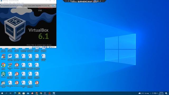
Task: Open Task View on the taskbar
Action: [11, 93]
